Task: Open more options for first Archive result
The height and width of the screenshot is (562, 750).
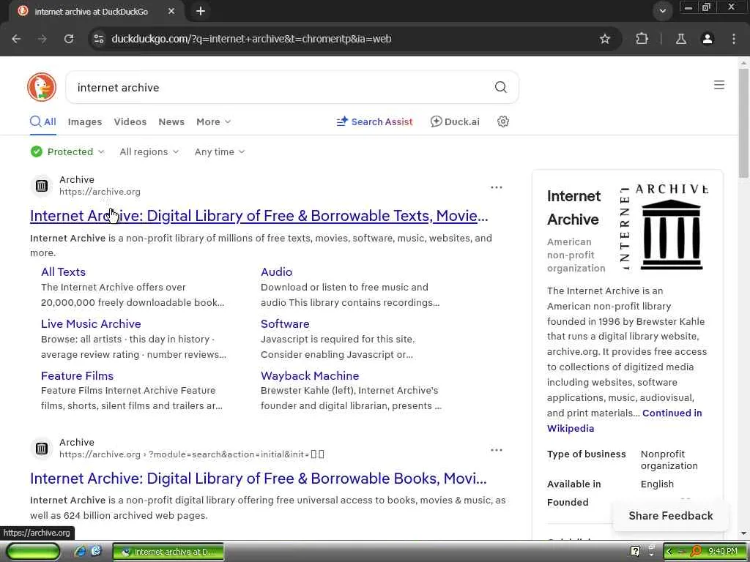Action: (x=497, y=187)
